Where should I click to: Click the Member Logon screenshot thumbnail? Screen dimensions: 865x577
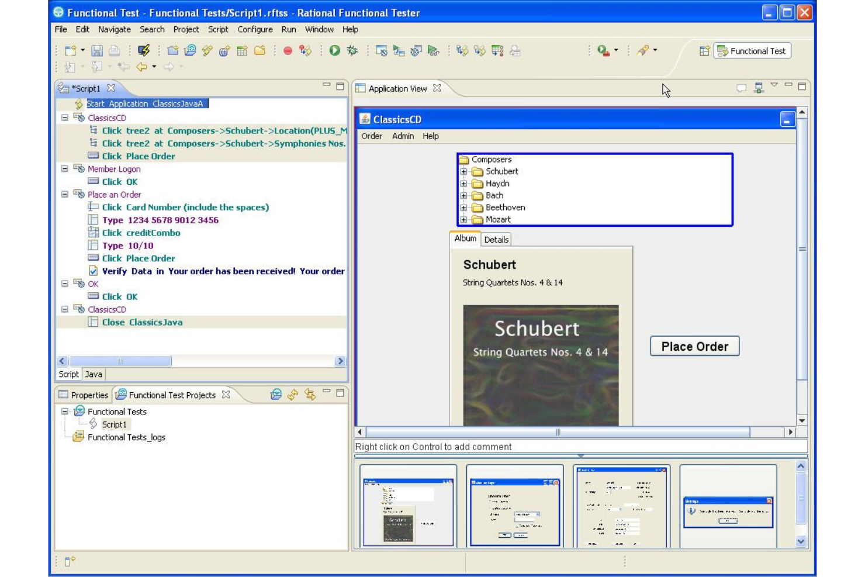(x=515, y=506)
